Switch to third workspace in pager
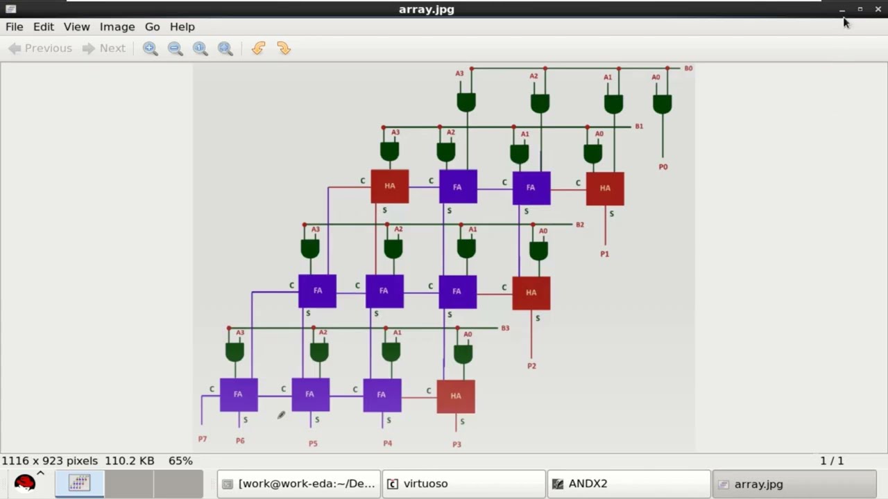 pos(178,483)
